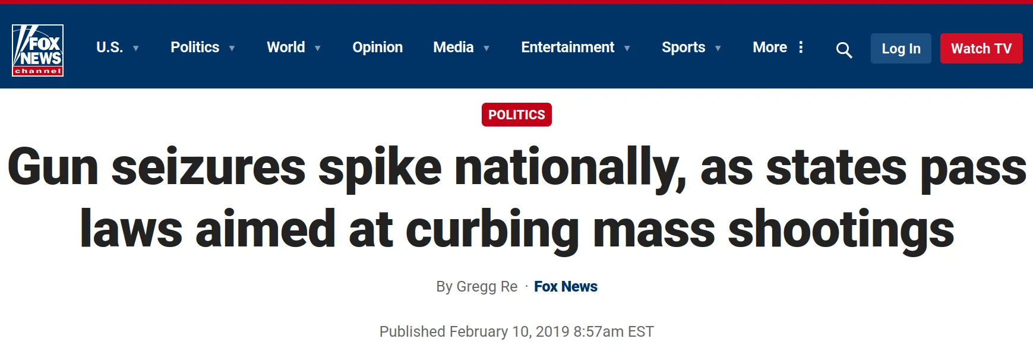Open the Politics nav menu
Image resolution: width=1033 pixels, height=348 pixels.
point(195,48)
